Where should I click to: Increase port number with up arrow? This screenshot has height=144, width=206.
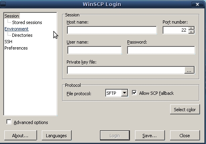coord(191,28)
